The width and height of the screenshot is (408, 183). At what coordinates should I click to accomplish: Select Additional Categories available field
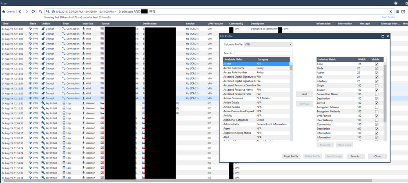256,120
